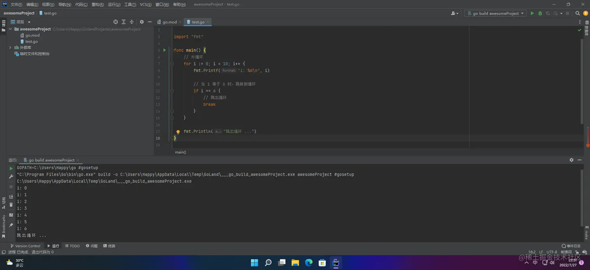Click main() breadcrumb below editor
This screenshot has width=590, height=270.
[180, 152]
